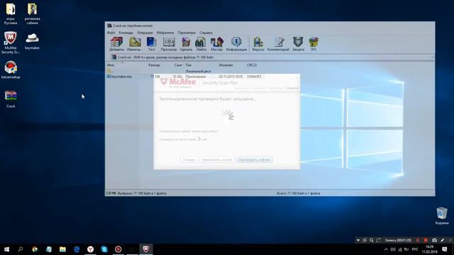Open File Explorer from the taskbar
This screenshot has height=255, width=454.
coord(62,249)
